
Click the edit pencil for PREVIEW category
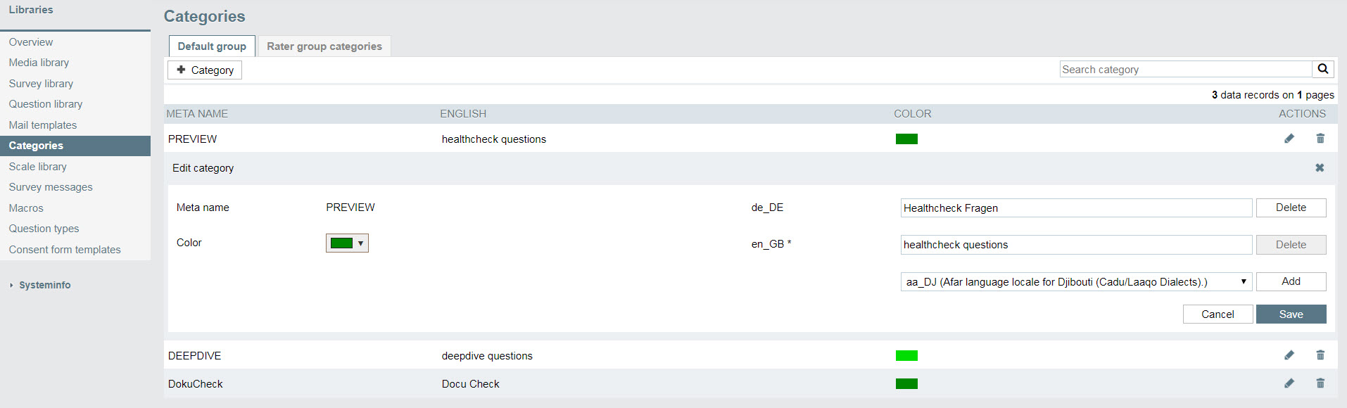[x=1289, y=139]
